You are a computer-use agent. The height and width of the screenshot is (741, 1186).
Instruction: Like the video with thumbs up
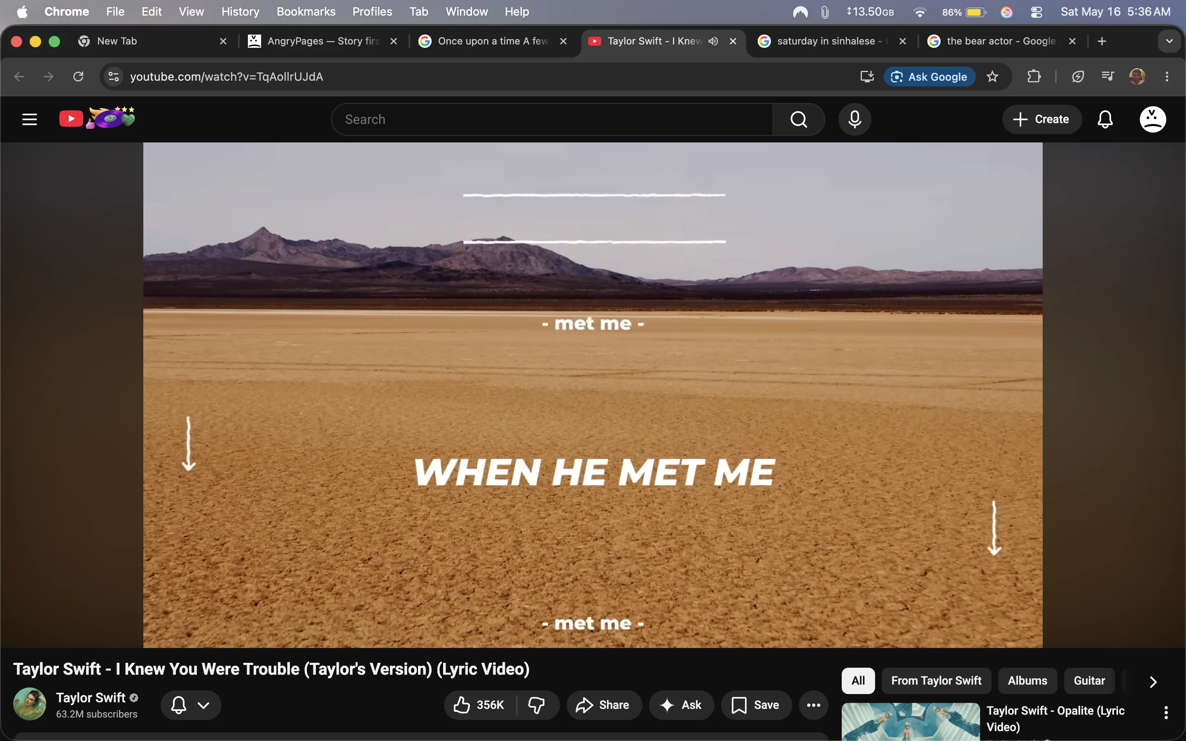[x=479, y=705]
